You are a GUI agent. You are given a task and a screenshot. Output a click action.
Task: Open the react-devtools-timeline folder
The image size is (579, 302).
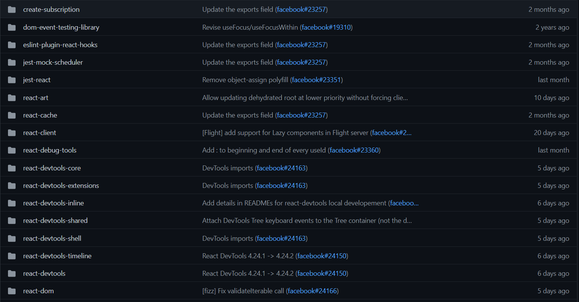tap(57, 256)
